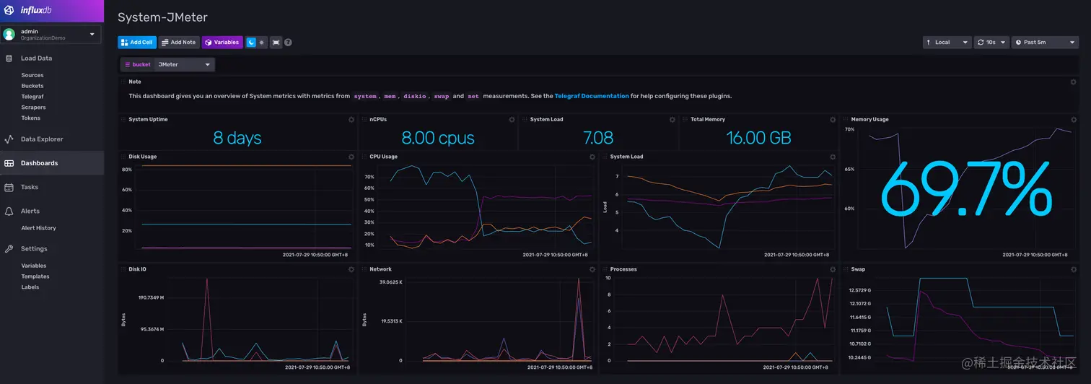Open gear menu on System Load graph cell
This screenshot has height=384, width=1091.
click(833, 157)
